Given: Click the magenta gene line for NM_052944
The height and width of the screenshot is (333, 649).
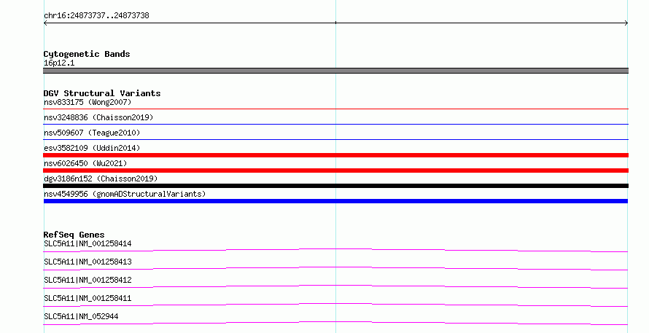Looking at the screenshot, I should (x=335, y=323).
